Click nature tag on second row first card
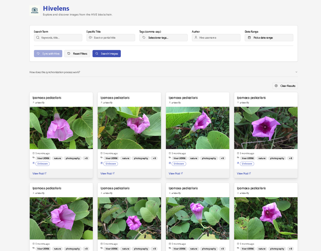 (57, 249)
